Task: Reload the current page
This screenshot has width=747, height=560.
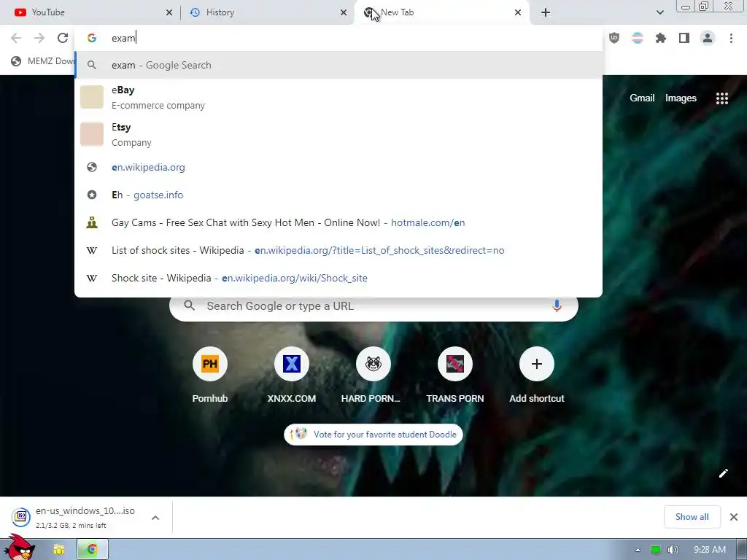Action: pos(63,38)
